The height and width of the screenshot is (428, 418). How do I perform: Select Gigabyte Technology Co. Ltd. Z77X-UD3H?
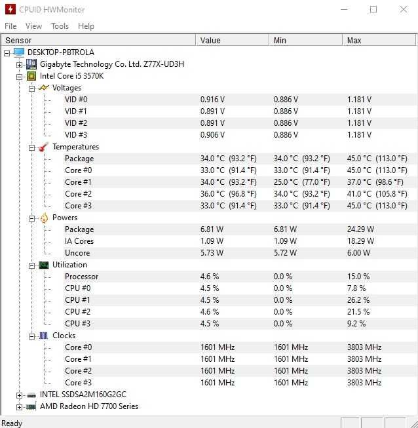pyautogui.click(x=112, y=64)
